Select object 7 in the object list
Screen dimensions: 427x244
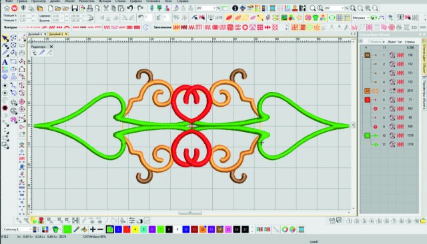(390, 109)
